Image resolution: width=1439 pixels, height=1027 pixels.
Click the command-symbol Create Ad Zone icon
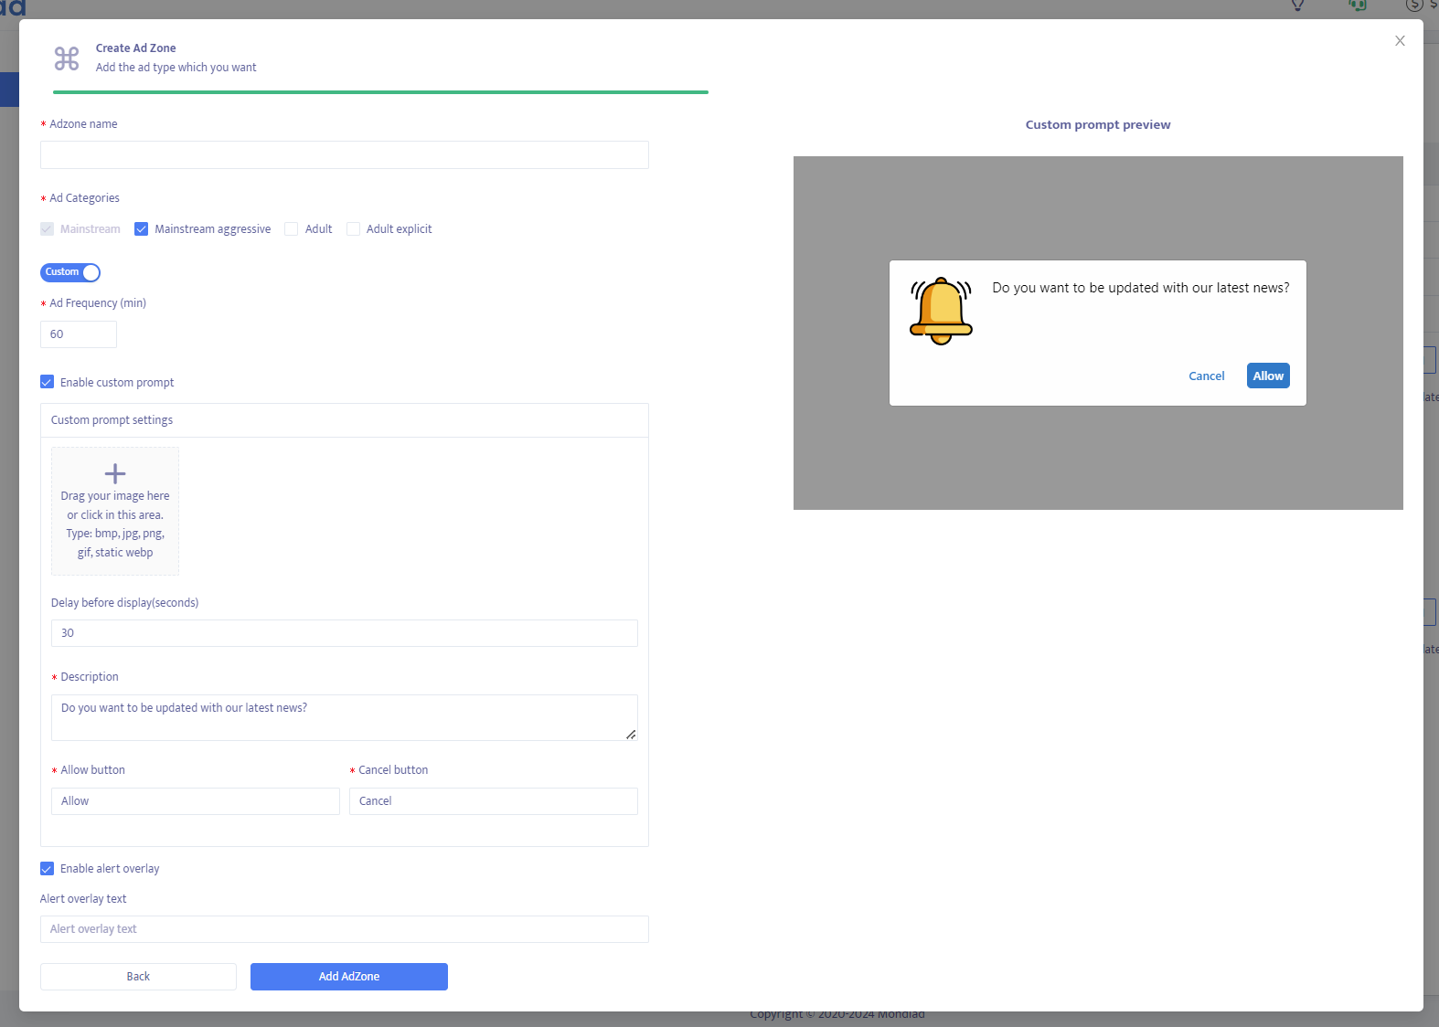(x=67, y=58)
